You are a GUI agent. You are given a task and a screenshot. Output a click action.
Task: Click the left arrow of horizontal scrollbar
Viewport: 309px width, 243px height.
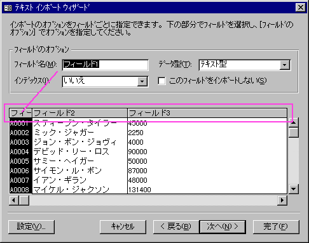(x=14, y=200)
